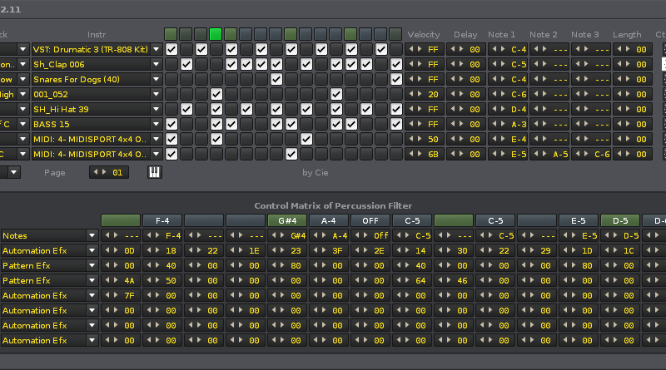Open the VST: Drumatic 3 instrument dropdown
The height and width of the screenshot is (370, 666).
coord(156,49)
